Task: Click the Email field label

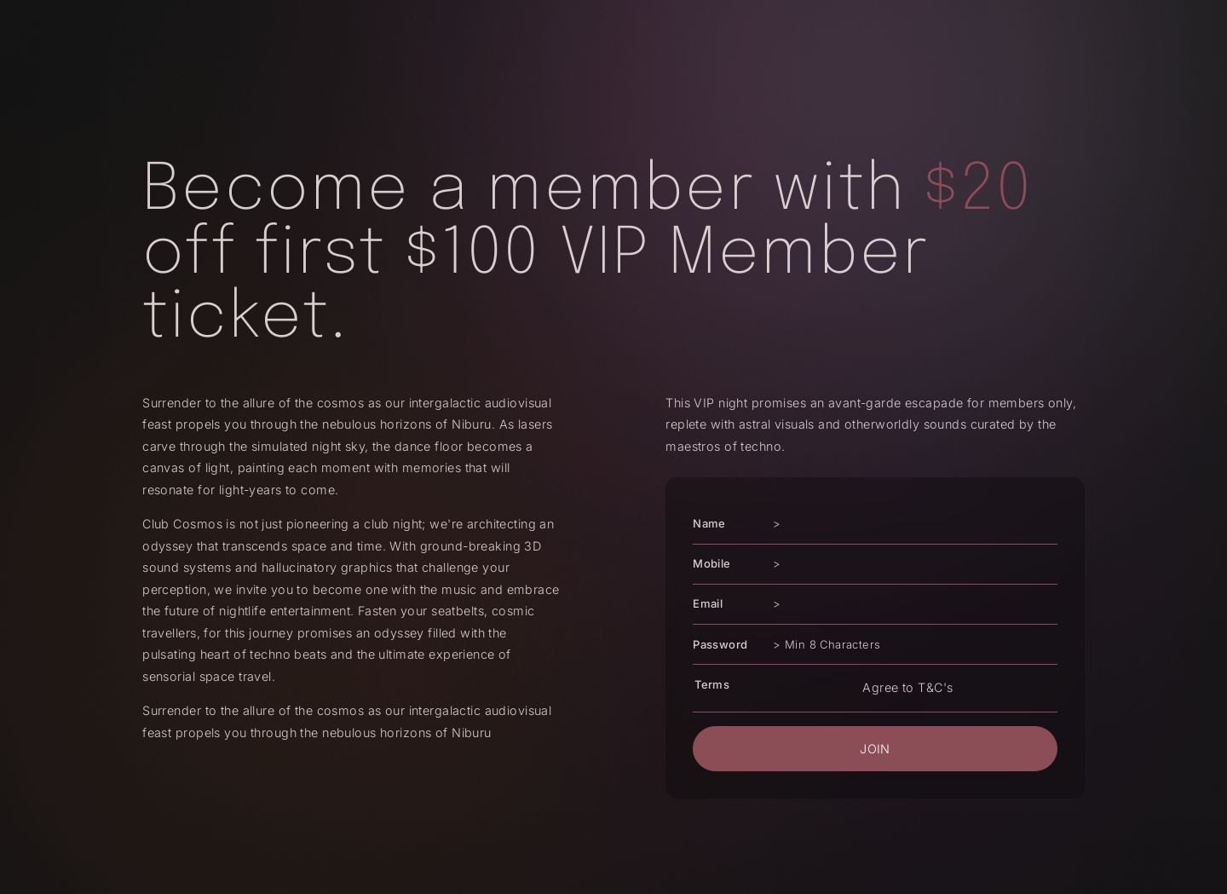Action: click(x=708, y=604)
